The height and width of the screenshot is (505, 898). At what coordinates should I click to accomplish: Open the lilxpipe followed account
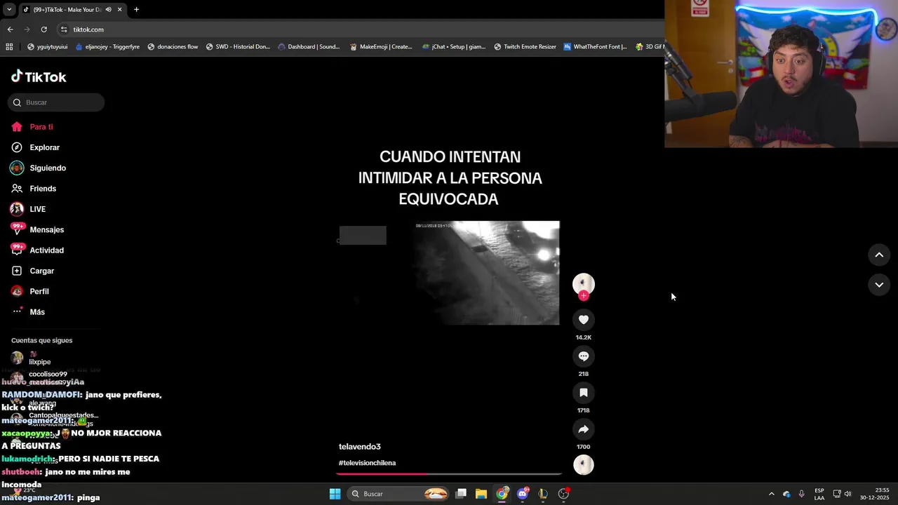[x=39, y=359]
